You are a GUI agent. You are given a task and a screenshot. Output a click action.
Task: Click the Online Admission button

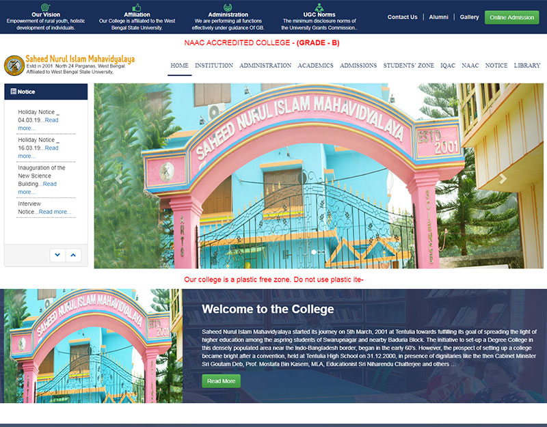coord(511,17)
